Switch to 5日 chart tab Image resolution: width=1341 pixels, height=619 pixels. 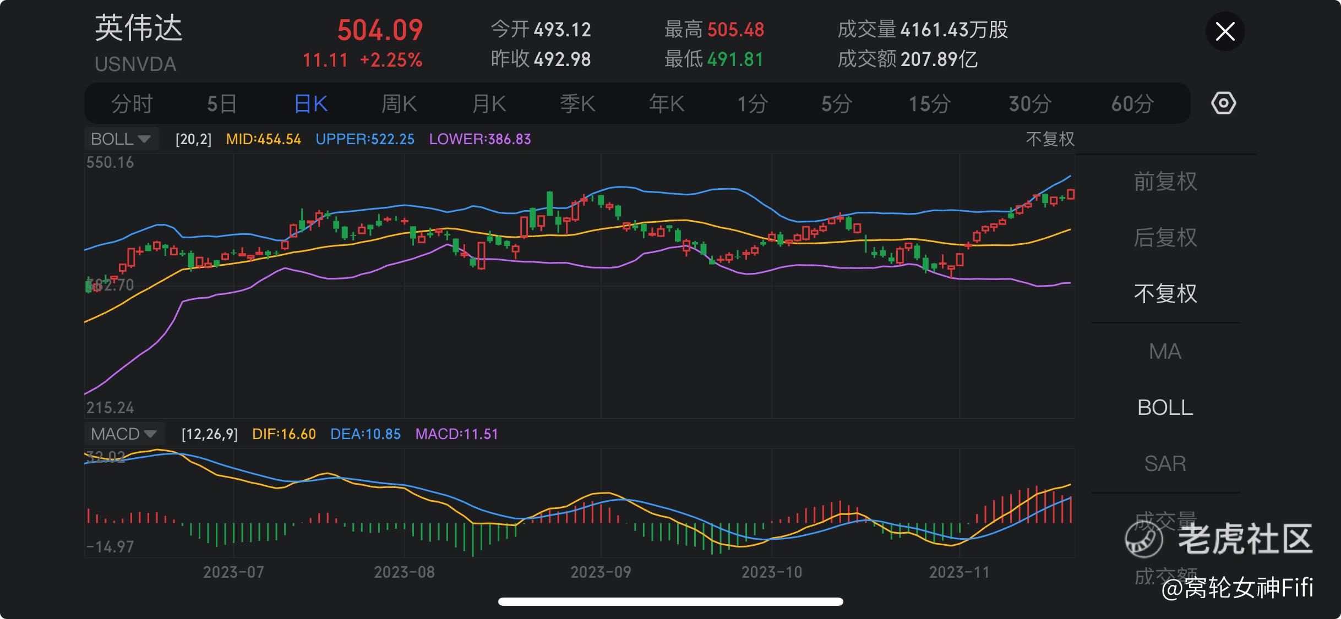pos(222,103)
